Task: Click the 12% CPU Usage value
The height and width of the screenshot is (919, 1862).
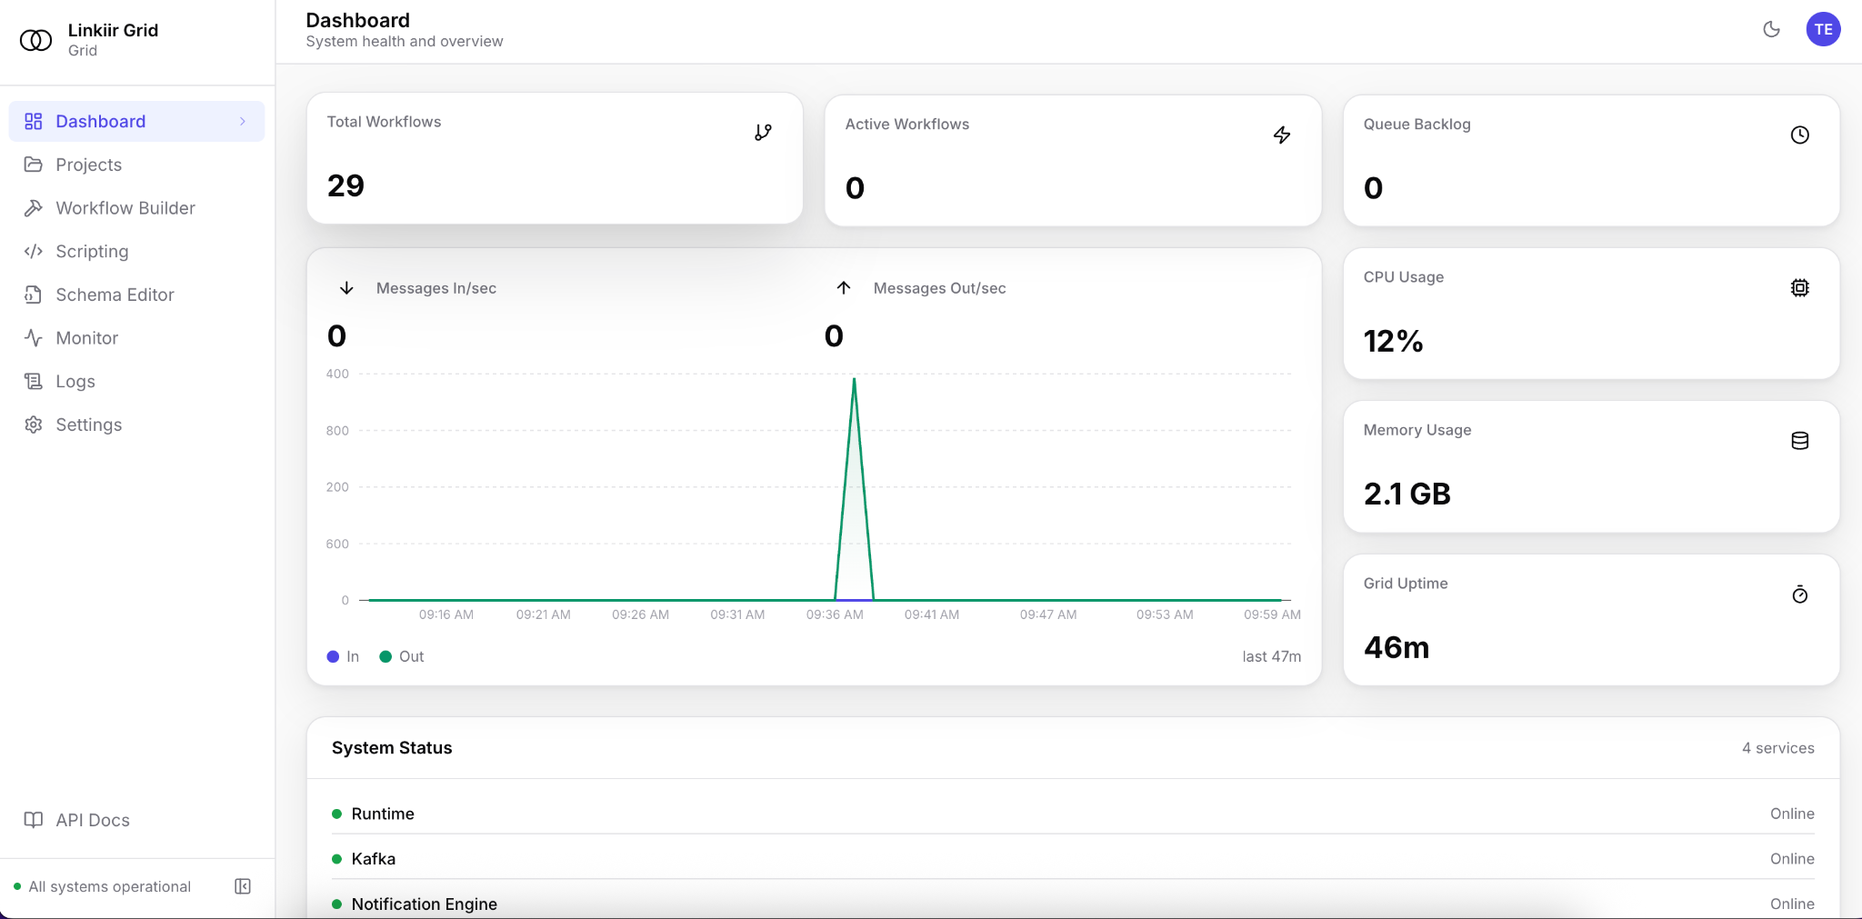Action: coord(1393,341)
